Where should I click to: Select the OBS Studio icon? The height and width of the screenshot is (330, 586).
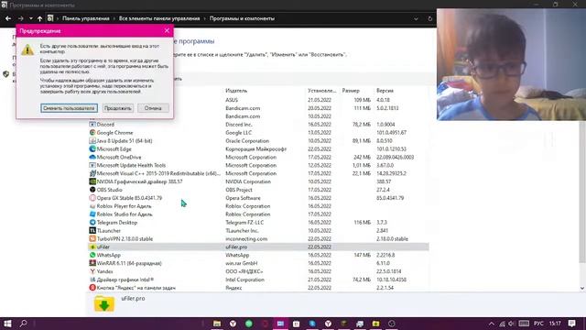[x=92, y=190]
